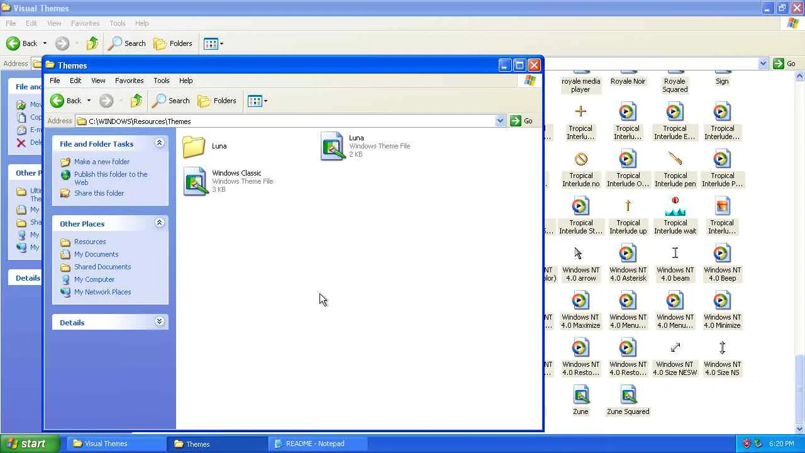Open the Luna folder in Themes window
805x453 pixels.
[194, 146]
